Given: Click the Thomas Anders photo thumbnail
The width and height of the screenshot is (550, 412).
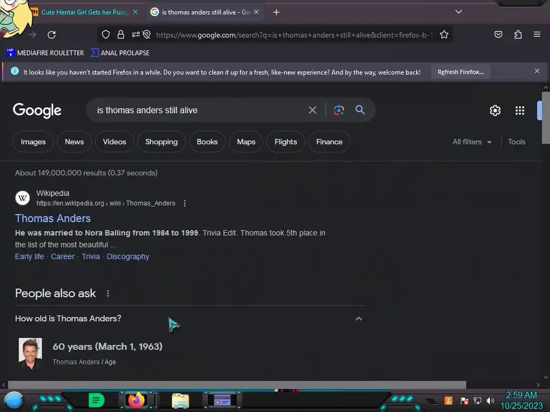Looking at the screenshot, I should coord(30,353).
